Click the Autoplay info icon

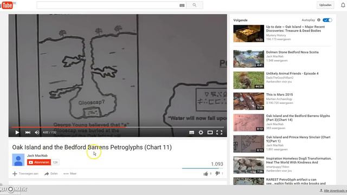coord(319,20)
